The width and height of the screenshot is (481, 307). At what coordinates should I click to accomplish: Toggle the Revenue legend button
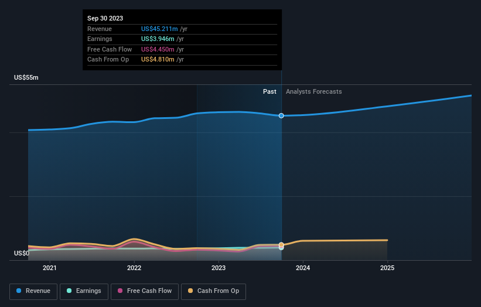pos(33,291)
